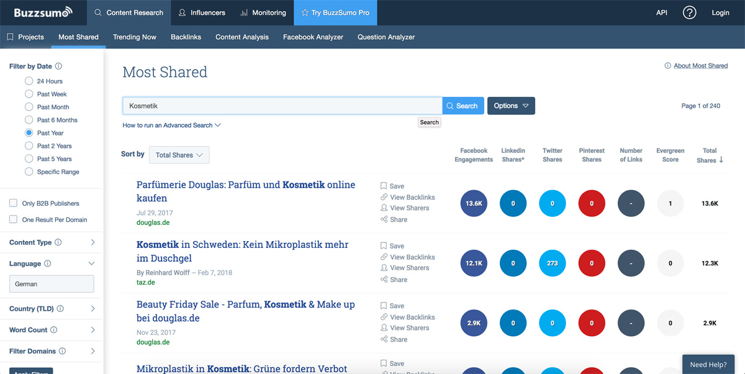
Task: Click the Word Count info icon
Action: click(x=53, y=330)
